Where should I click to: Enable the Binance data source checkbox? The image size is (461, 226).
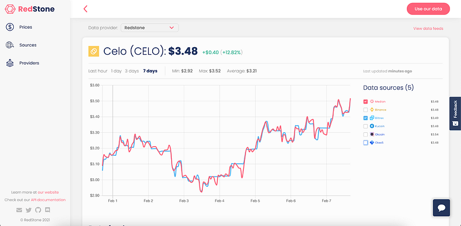pos(365,110)
